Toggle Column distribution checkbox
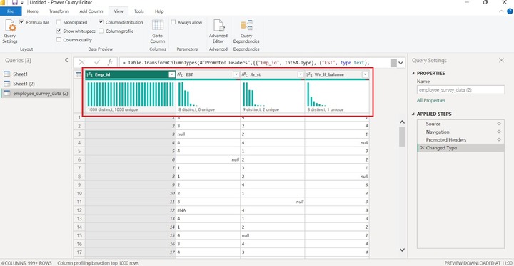 [101, 22]
